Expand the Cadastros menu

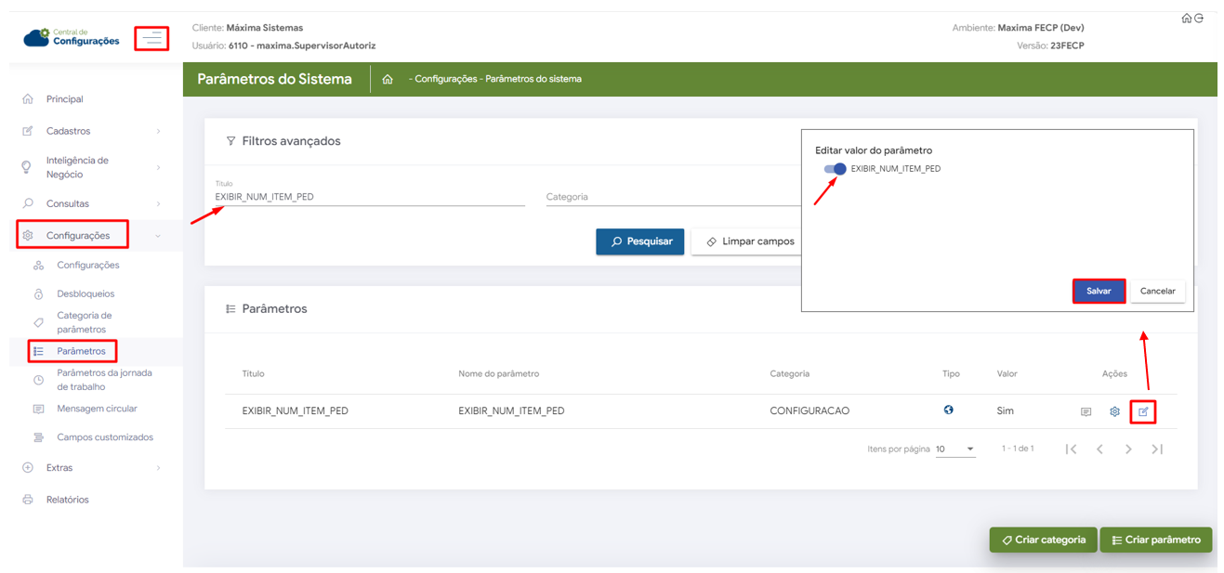click(x=93, y=131)
